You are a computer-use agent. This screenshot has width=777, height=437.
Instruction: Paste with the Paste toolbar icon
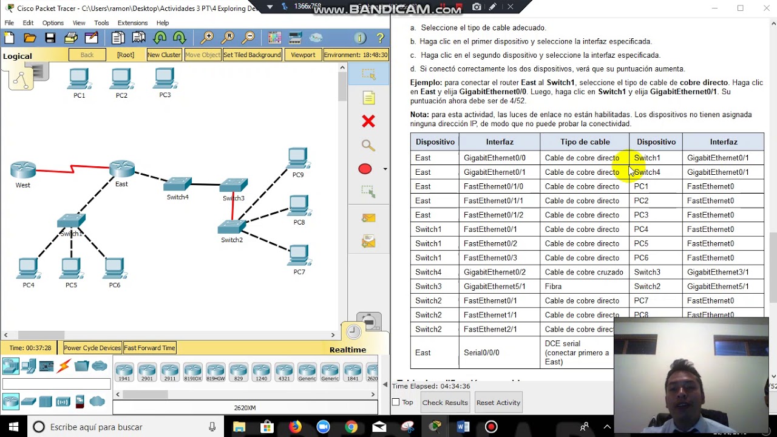(139, 38)
